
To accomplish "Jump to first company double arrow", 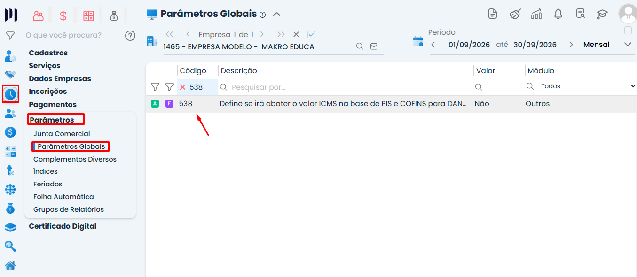I will tap(170, 34).
